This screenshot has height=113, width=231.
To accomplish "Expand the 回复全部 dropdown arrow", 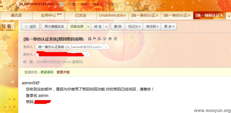I will tap(88, 27).
